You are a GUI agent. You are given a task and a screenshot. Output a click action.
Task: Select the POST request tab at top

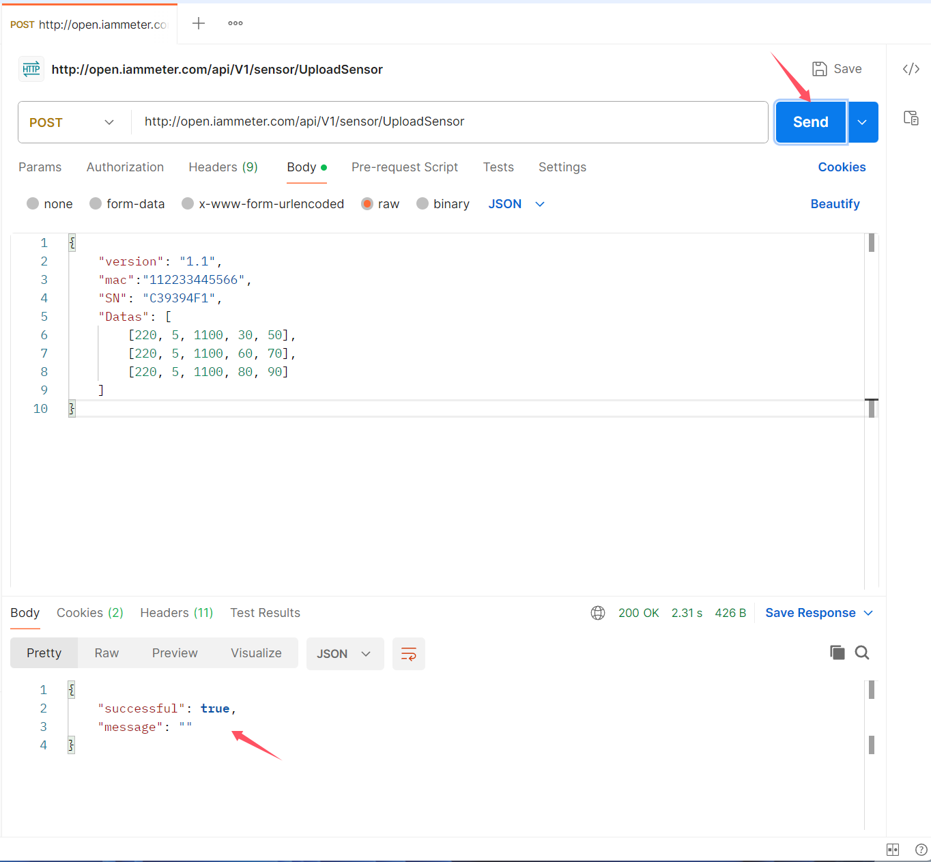89,25
